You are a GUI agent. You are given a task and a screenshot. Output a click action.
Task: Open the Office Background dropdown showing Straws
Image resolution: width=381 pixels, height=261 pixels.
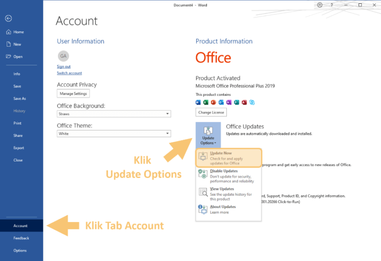pos(114,114)
